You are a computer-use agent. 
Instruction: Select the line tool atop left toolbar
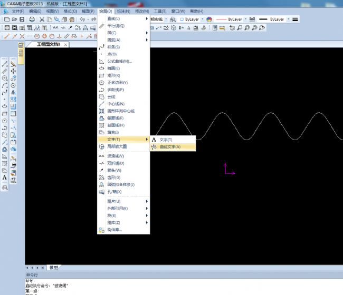click(x=5, y=63)
